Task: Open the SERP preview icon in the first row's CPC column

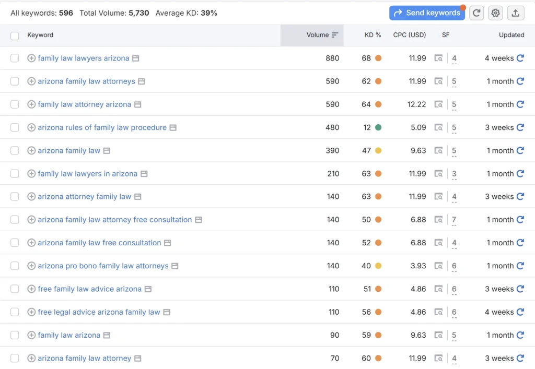Action: point(439,58)
